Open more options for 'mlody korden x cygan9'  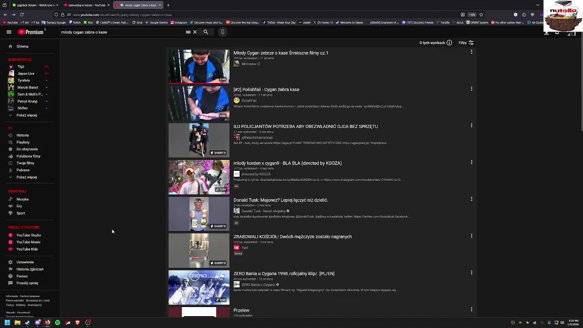click(471, 162)
